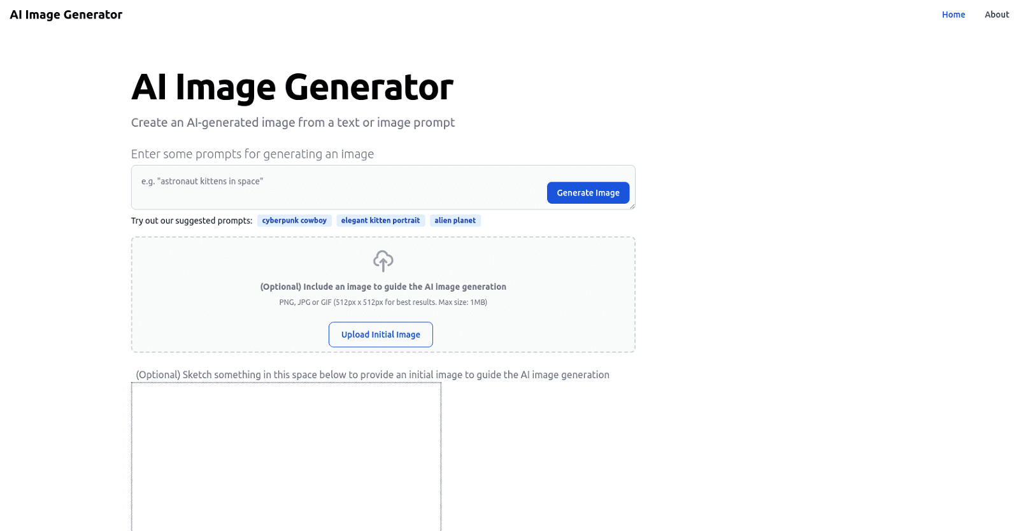
Task: Open the About page
Action: (997, 14)
